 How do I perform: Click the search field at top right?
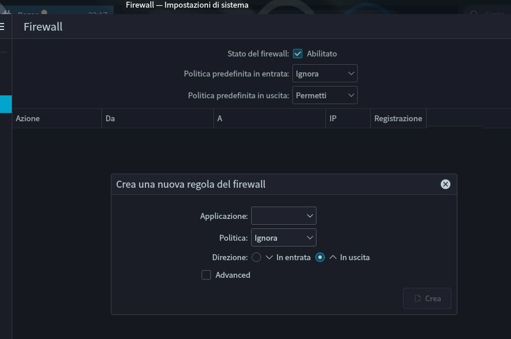point(489,14)
